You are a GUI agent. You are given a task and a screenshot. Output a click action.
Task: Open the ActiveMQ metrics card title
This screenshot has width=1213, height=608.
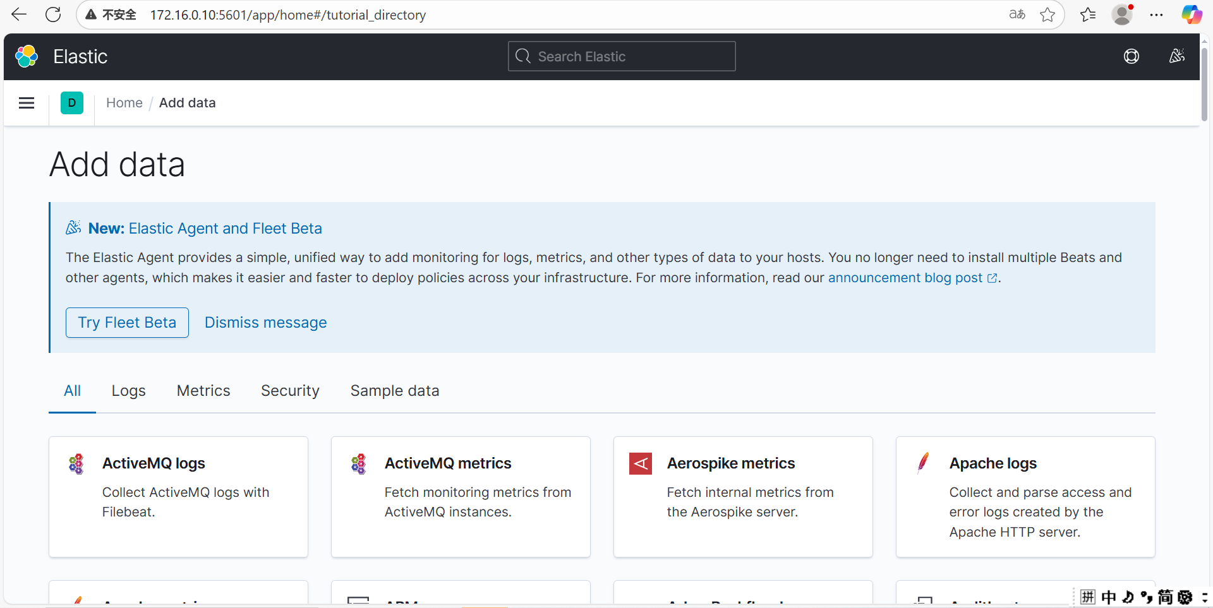448,463
